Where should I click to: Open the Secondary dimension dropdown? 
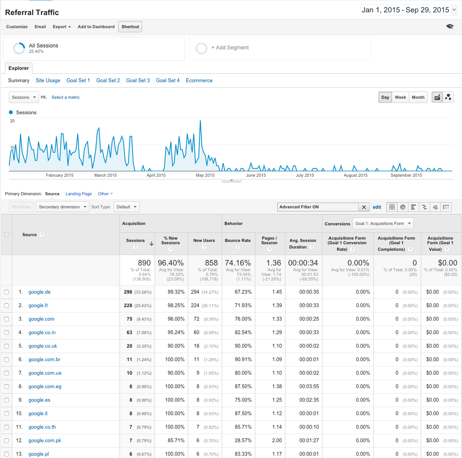[x=62, y=207]
